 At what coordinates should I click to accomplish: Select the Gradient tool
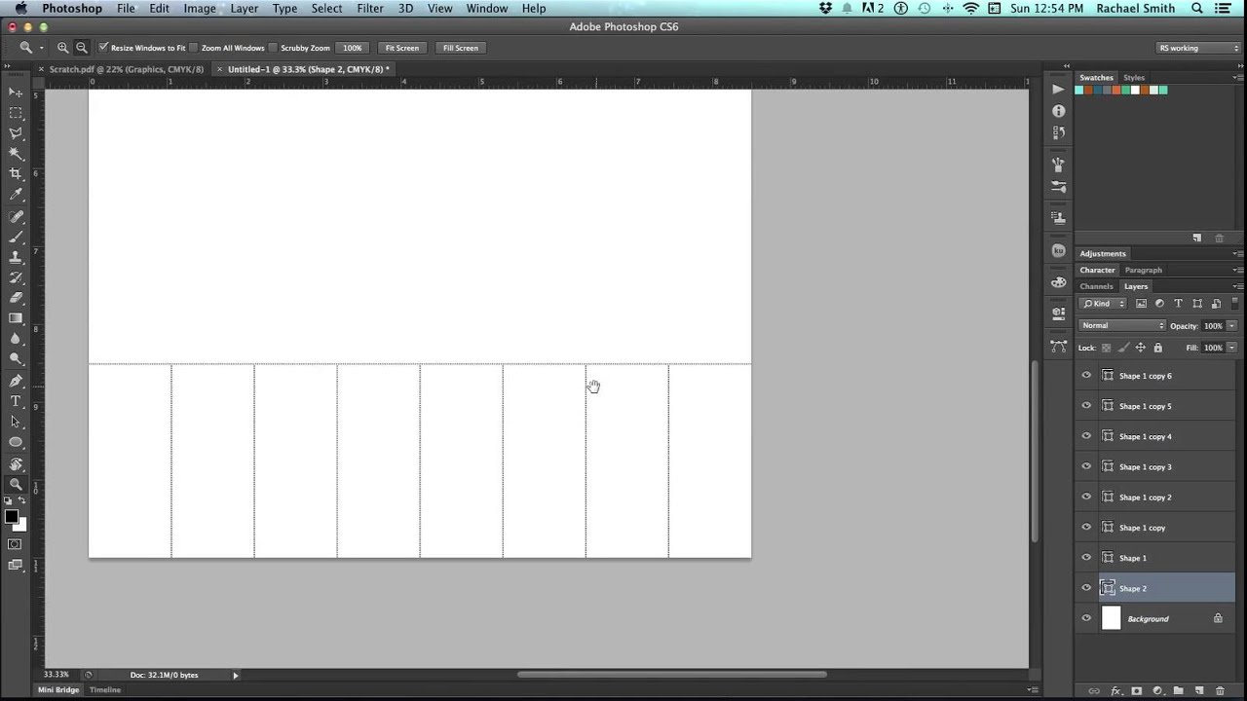(16, 318)
